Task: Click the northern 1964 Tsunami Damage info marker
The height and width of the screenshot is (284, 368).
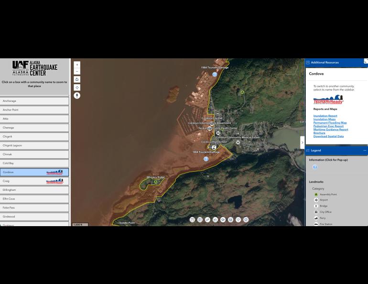Action: (215, 75)
